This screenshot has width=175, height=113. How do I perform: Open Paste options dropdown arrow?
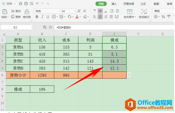(x=8, y=17)
